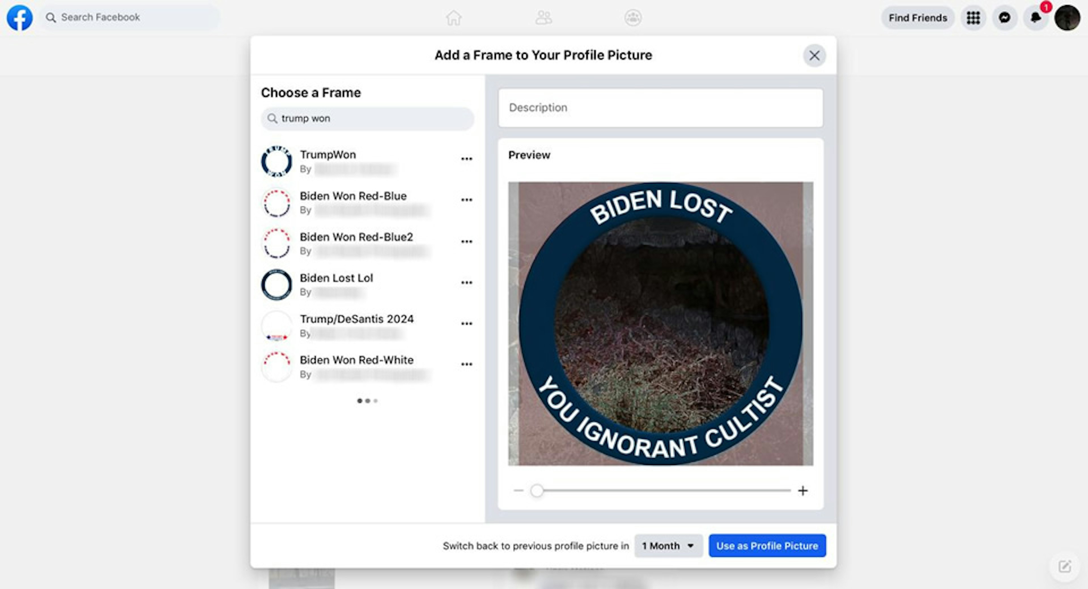Click the new message compose icon
This screenshot has width=1088, height=589.
[1064, 566]
